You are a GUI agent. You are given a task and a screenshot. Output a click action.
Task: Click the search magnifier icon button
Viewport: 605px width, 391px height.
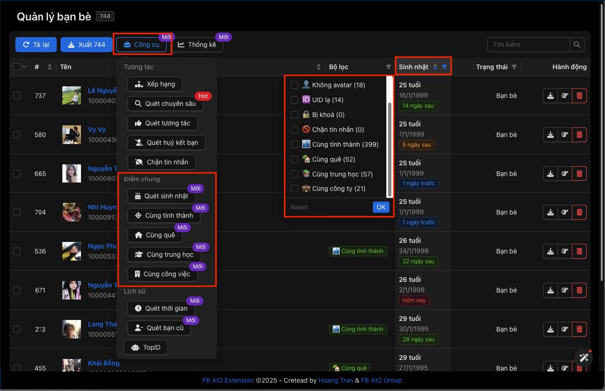pyautogui.click(x=577, y=45)
